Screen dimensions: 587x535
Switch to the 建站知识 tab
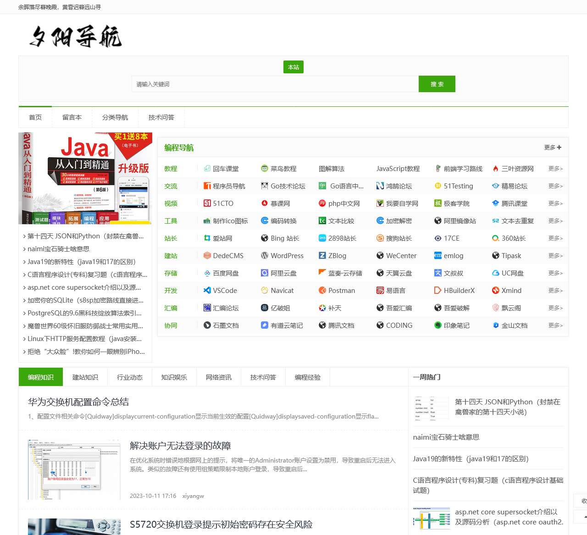tap(85, 377)
